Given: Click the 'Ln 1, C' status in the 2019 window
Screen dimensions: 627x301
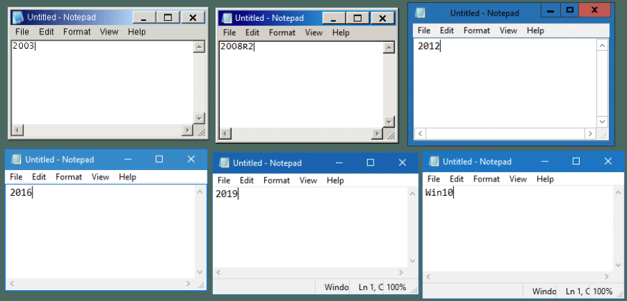Looking at the screenshot, I should [x=371, y=287].
